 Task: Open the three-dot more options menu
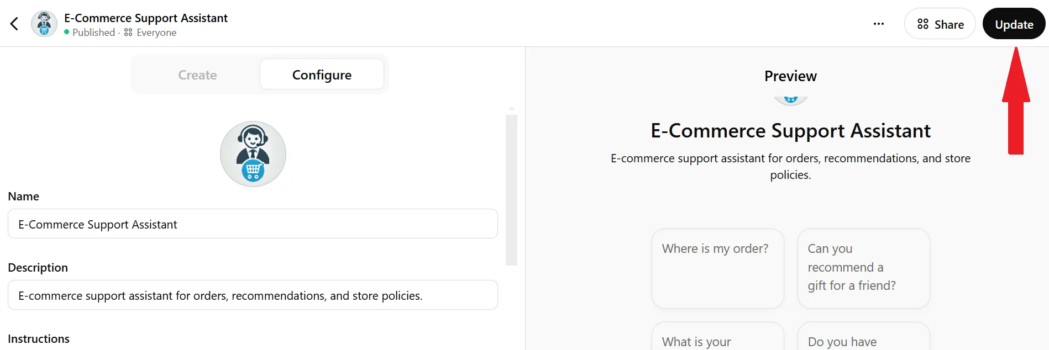point(879,24)
